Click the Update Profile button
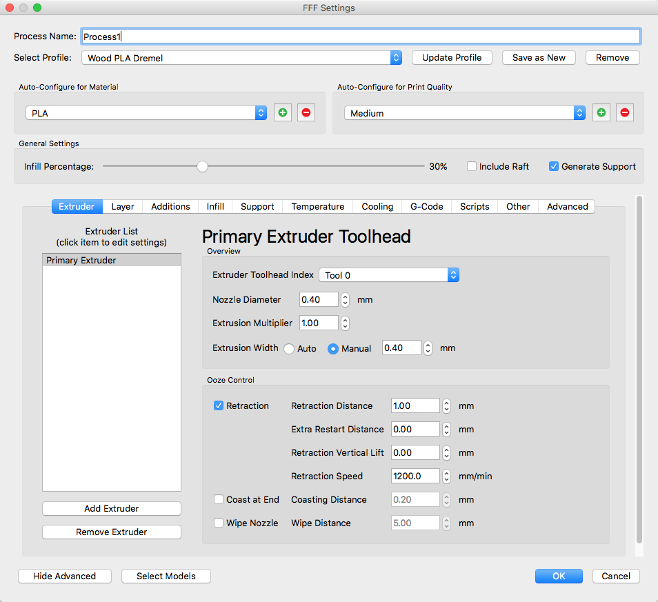Viewport: 658px width, 602px height. [452, 58]
